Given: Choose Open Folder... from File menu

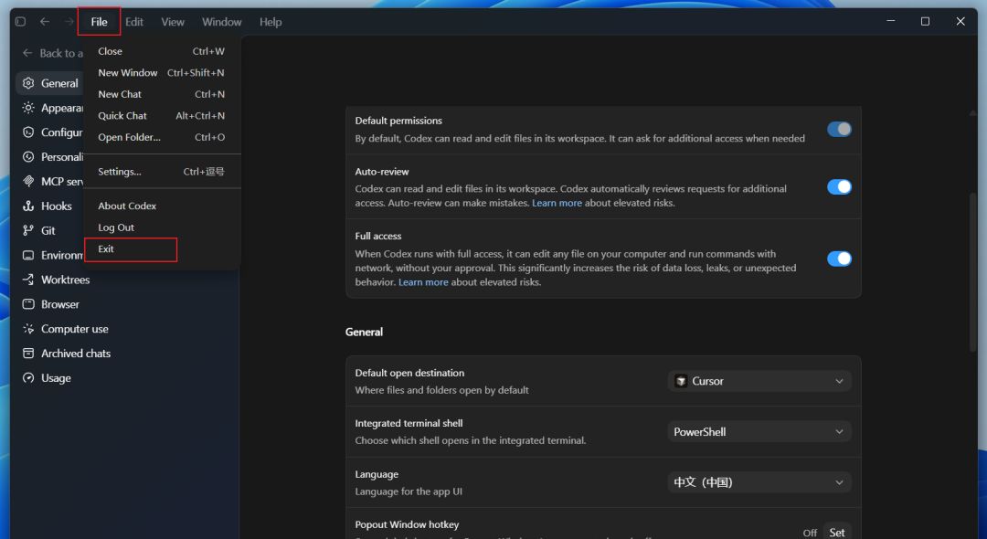Looking at the screenshot, I should coord(162,136).
